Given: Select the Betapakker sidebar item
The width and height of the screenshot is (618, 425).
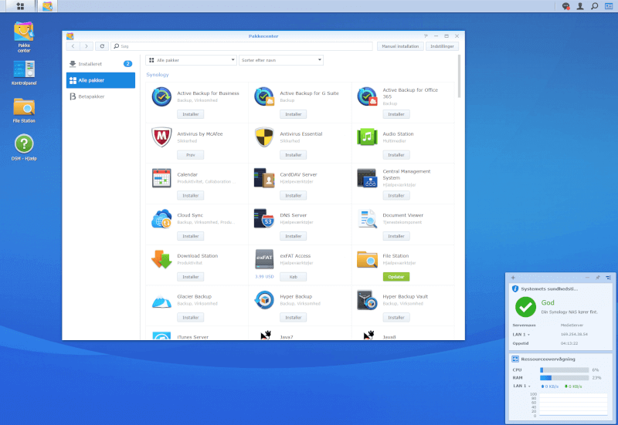Looking at the screenshot, I should pos(100,96).
